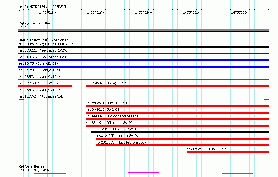Open the CNTNAP2|NM_014141 gene label
The height and width of the screenshot is (177, 278).
pos(35,170)
